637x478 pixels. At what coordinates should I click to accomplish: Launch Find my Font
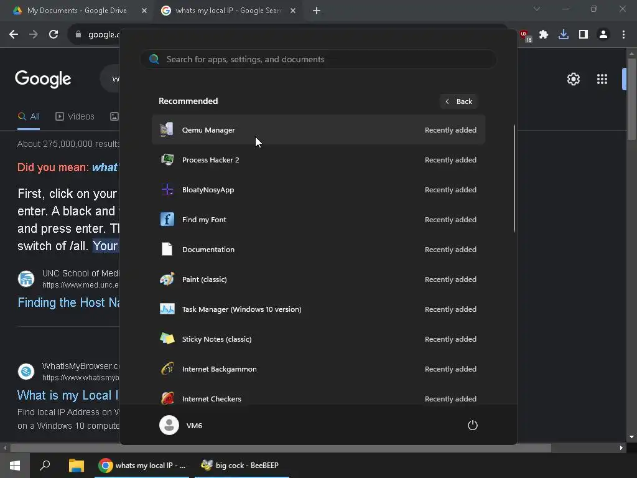click(x=318, y=220)
